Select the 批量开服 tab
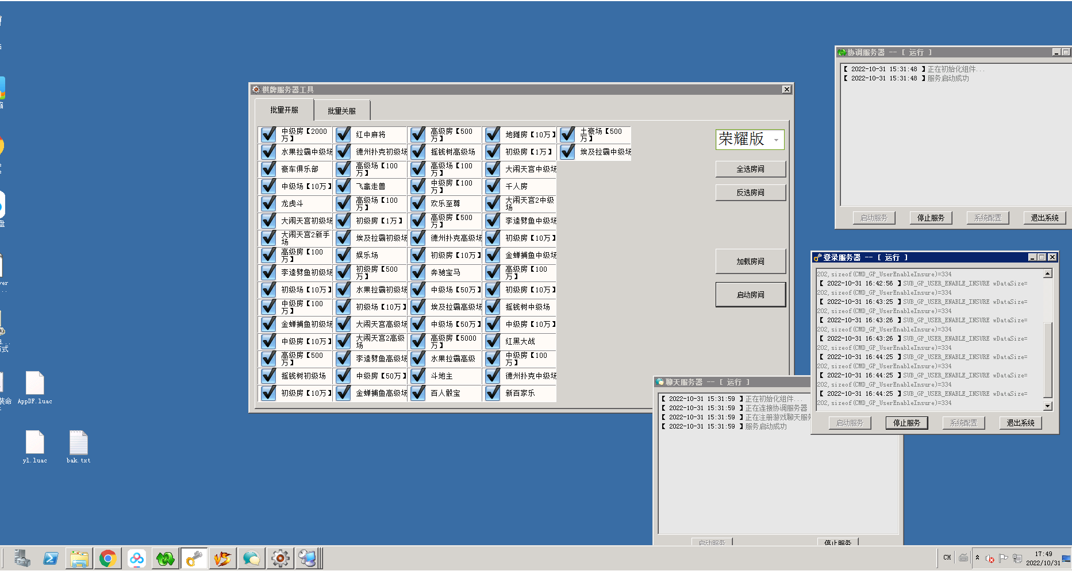The width and height of the screenshot is (1072, 571). pos(285,110)
